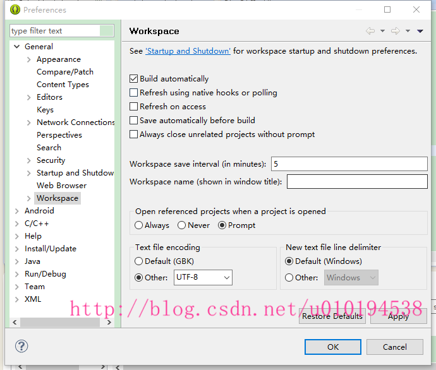The height and width of the screenshot is (370, 436).
Task: Click the tree horizontal scrollbar thumb
Action: pos(60,322)
